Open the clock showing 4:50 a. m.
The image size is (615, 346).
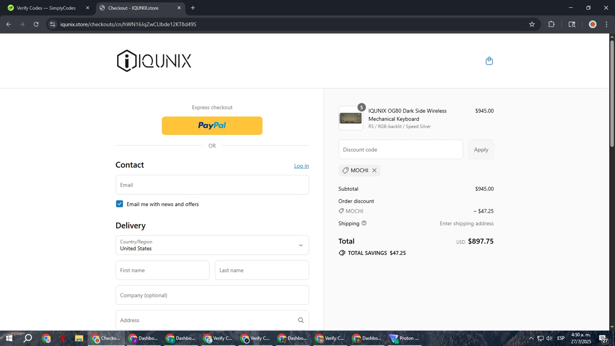click(x=581, y=338)
